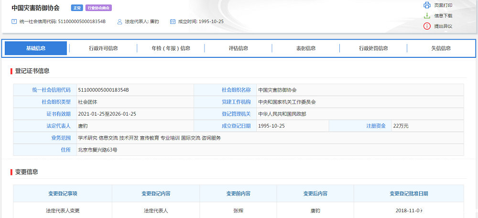Image resolution: width=478 pixels, height=218 pixels.
Task: Click the 社会团体 organization type value
Action: click(88, 102)
